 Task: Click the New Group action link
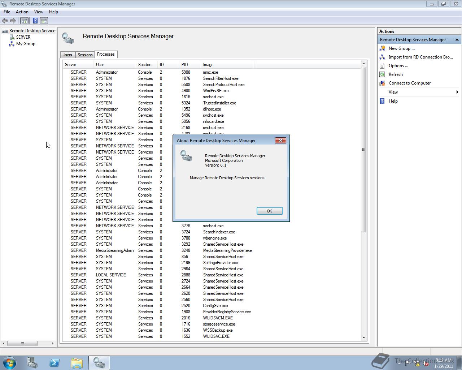[401, 48]
